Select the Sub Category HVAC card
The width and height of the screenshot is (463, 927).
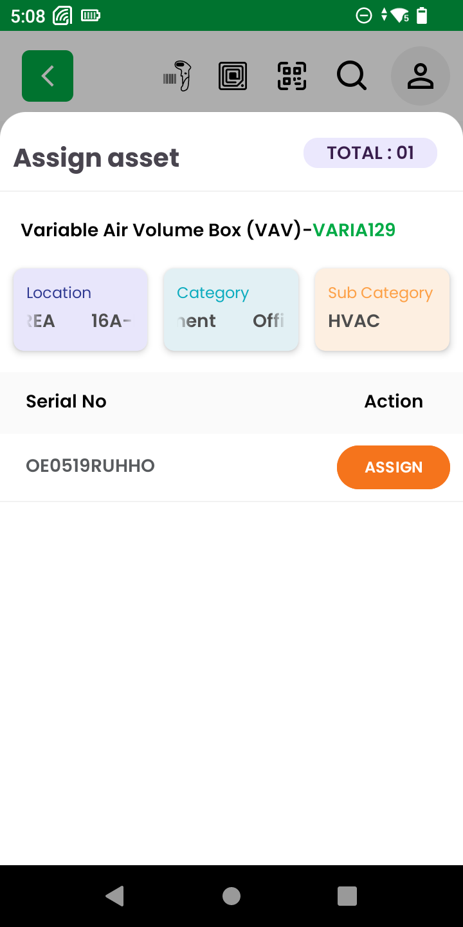(382, 310)
